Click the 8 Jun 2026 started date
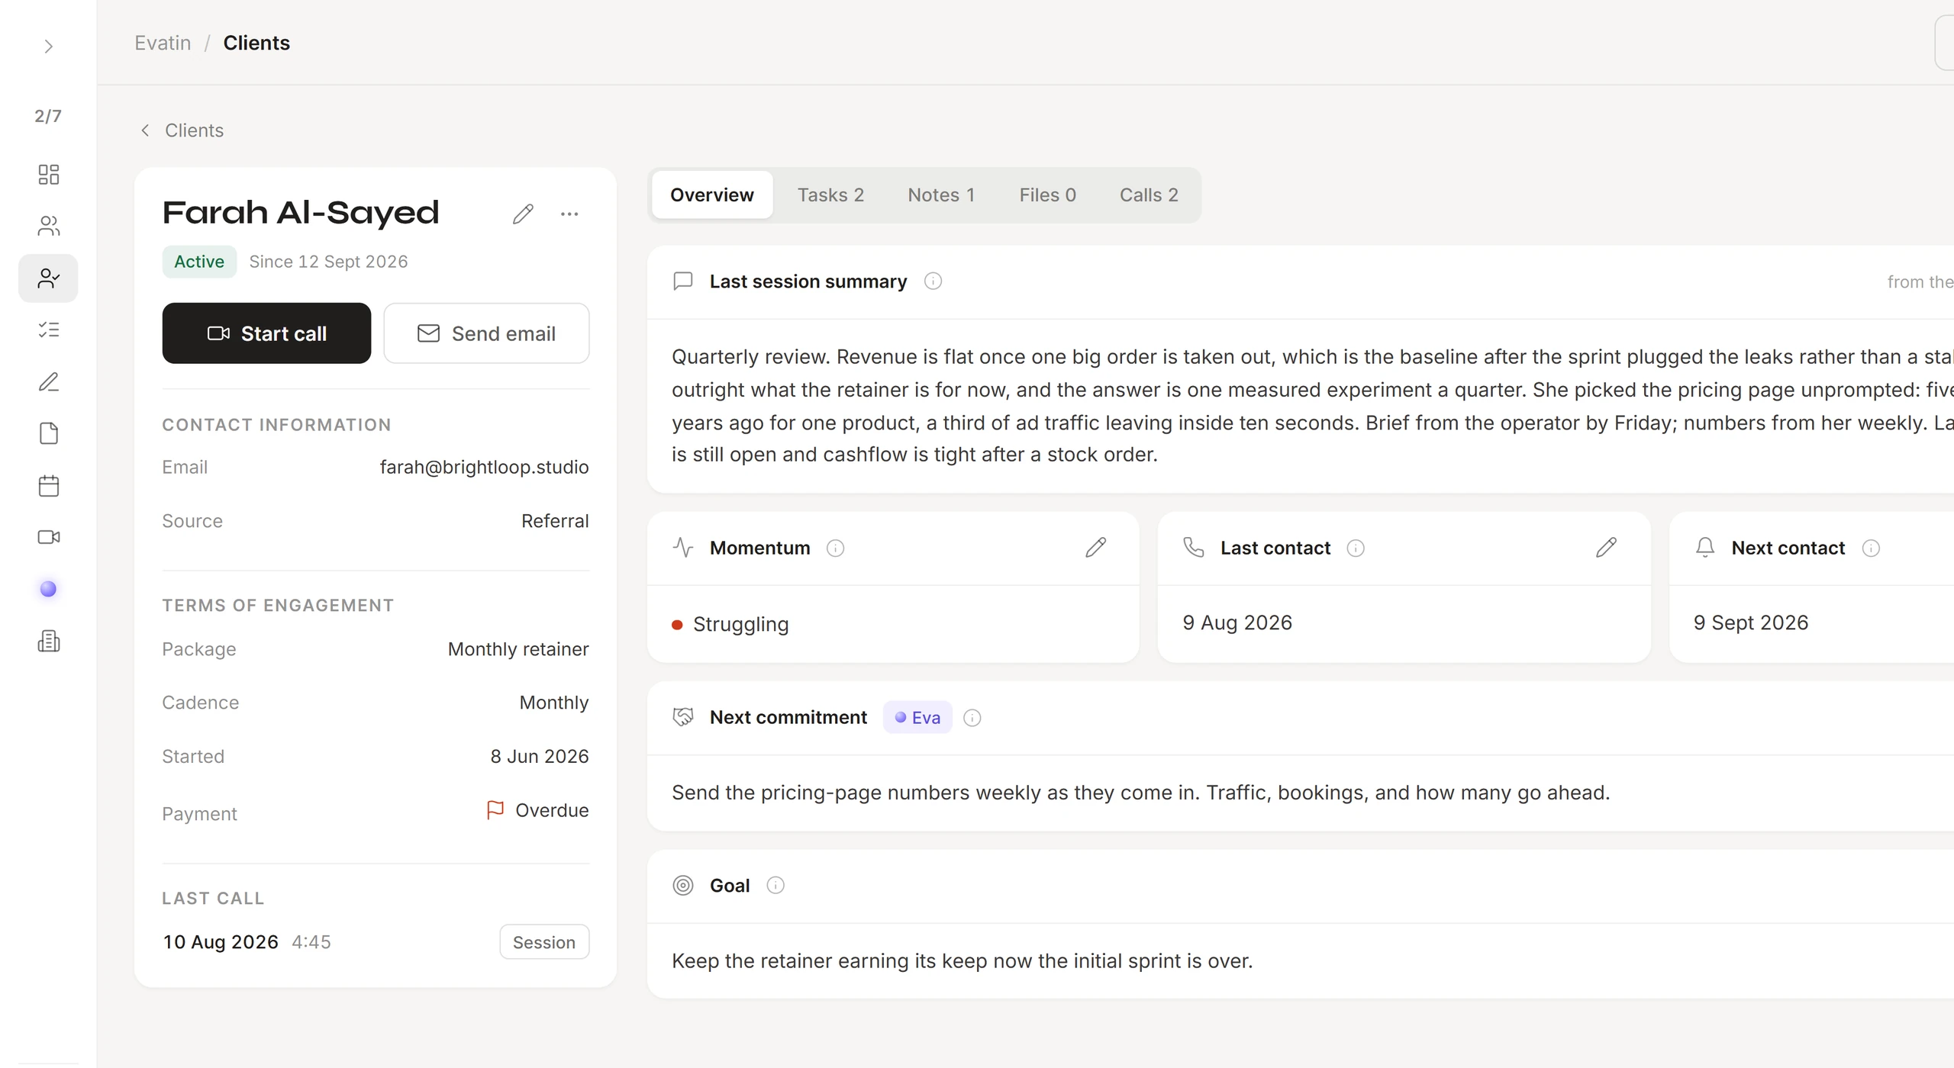This screenshot has height=1068, width=1954. pos(540,756)
